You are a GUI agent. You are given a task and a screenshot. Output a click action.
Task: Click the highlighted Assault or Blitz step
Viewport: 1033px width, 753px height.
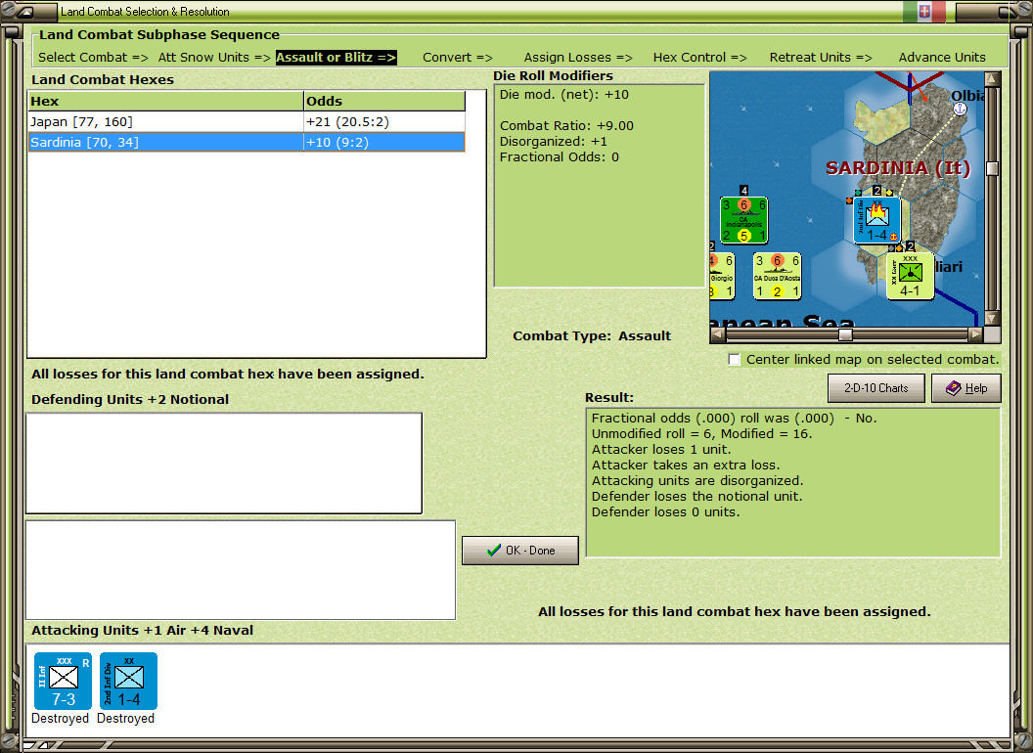point(336,58)
